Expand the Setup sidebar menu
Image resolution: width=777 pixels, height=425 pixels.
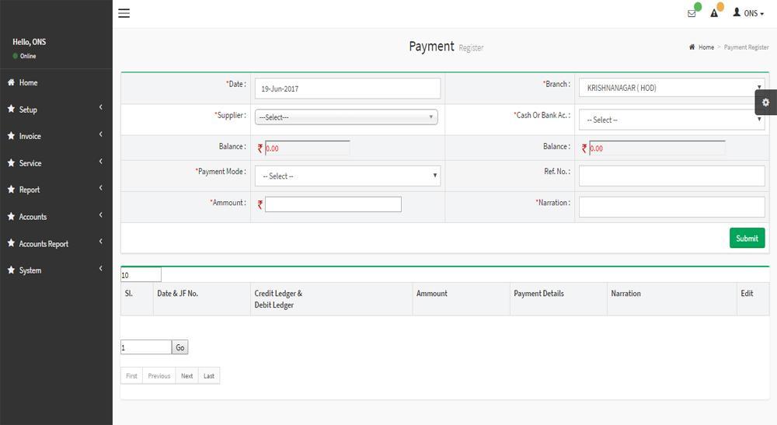[x=28, y=110]
